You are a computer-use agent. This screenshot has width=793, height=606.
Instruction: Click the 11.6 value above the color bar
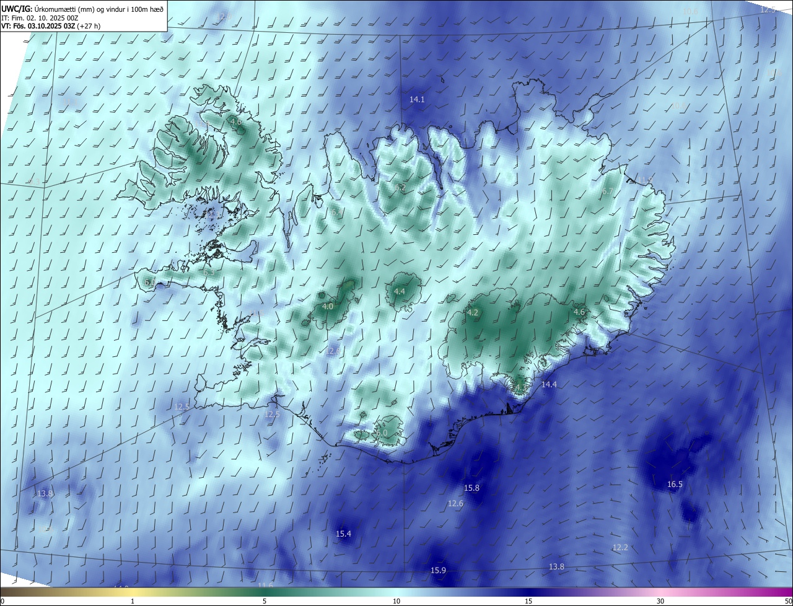tap(265, 585)
